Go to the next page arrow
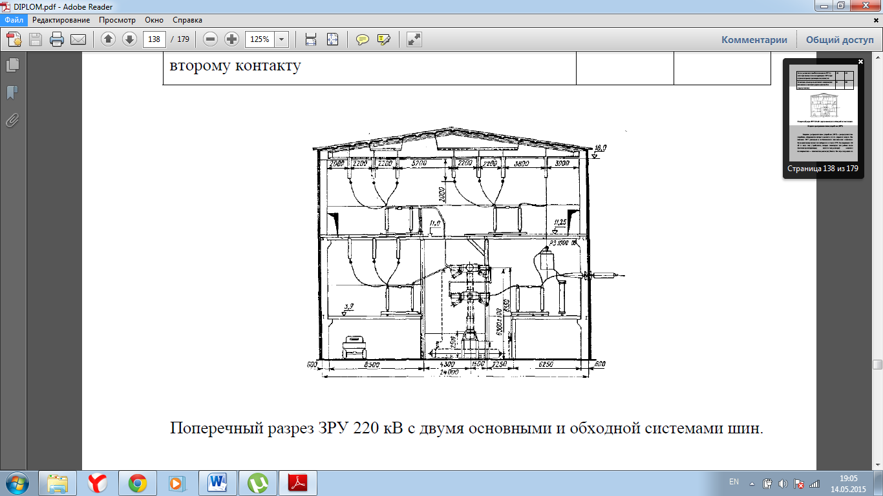Screen dimensions: 883x496 point(129,39)
